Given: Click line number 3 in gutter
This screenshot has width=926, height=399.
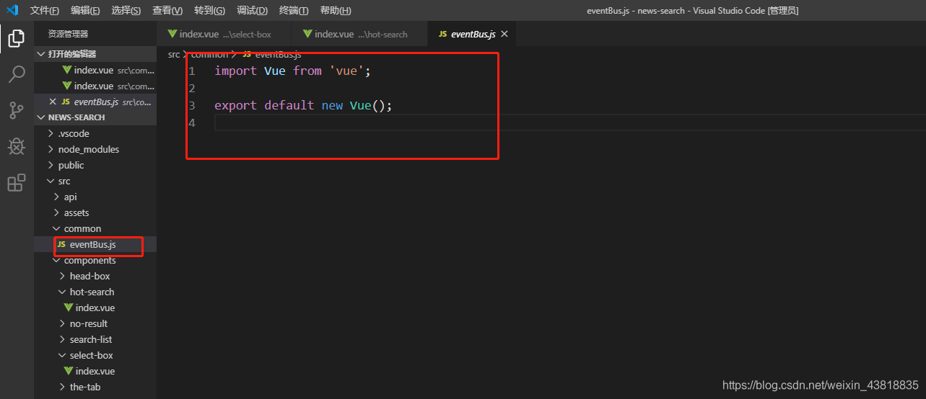Looking at the screenshot, I should (192, 105).
